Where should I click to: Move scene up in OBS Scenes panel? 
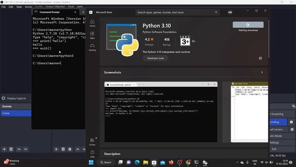click(x=19, y=149)
